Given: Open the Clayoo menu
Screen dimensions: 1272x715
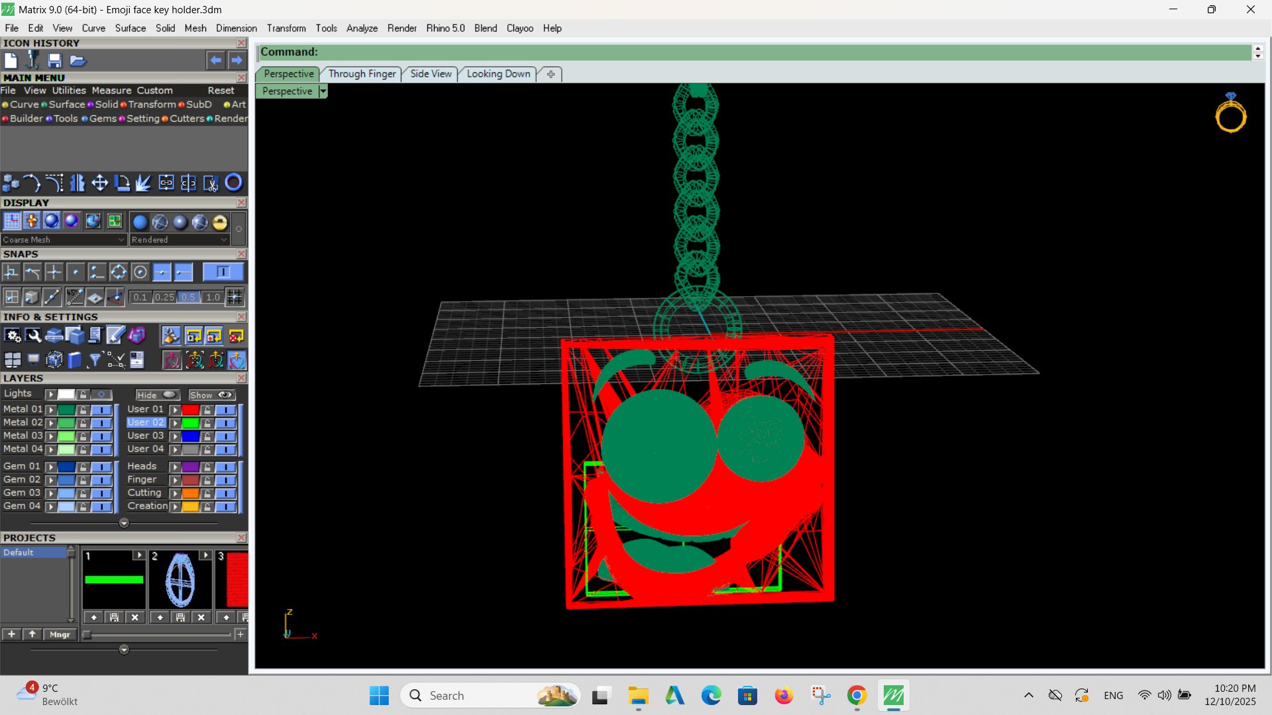Looking at the screenshot, I should (519, 28).
